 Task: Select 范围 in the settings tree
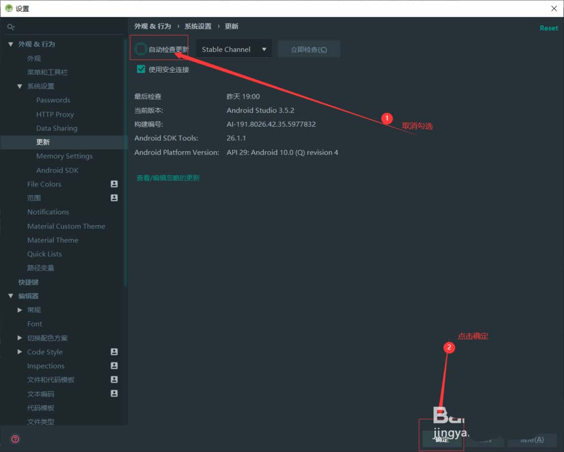(34, 198)
